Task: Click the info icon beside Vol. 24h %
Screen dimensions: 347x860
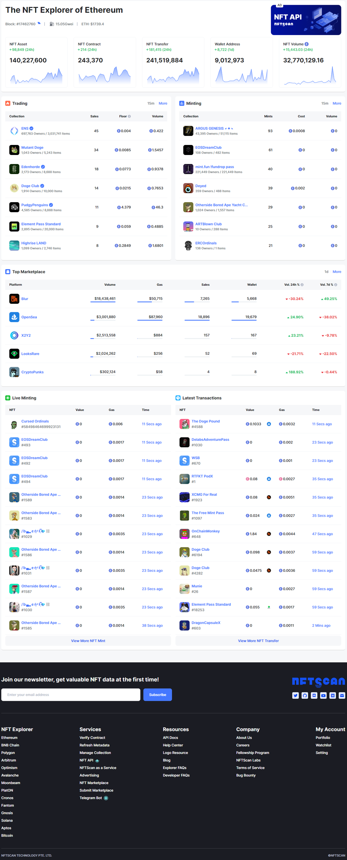Action: pyautogui.click(x=302, y=285)
